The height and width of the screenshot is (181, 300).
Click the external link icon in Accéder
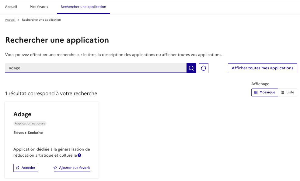click(18, 168)
